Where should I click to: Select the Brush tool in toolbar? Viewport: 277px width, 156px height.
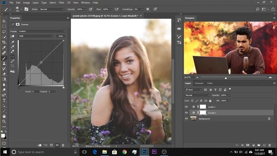click(x=4, y=58)
